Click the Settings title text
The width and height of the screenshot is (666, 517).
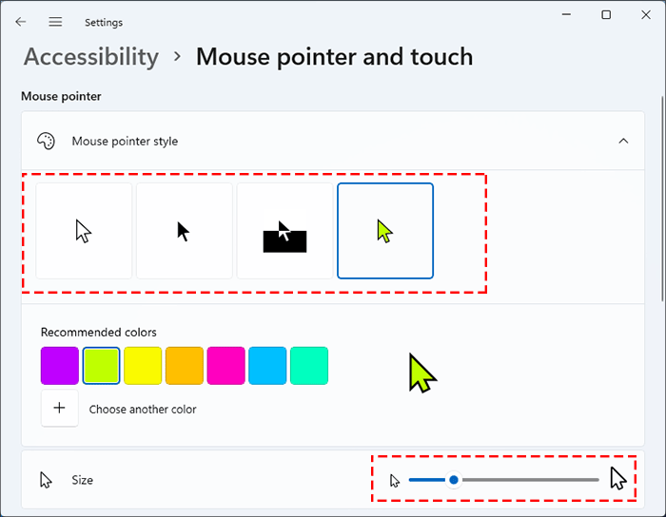104,23
